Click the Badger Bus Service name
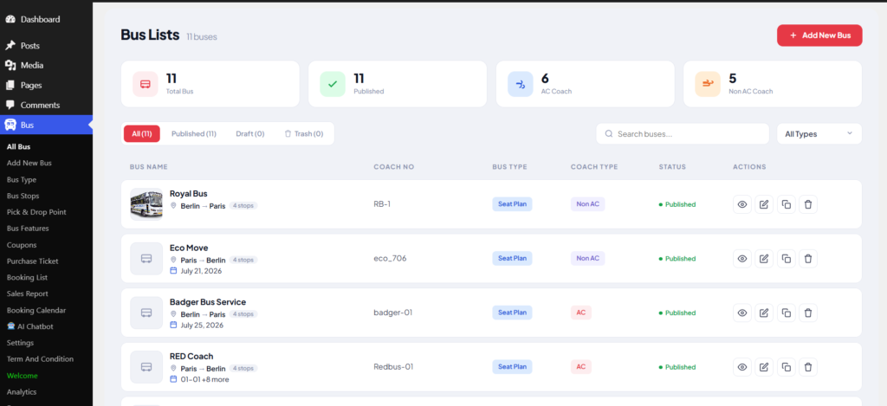This screenshot has width=887, height=406. pos(208,302)
